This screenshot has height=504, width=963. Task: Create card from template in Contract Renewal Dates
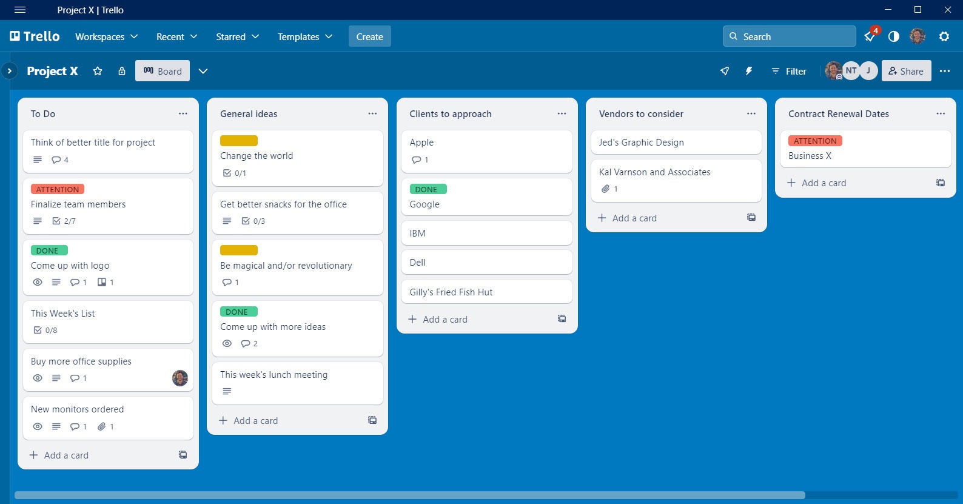point(941,183)
